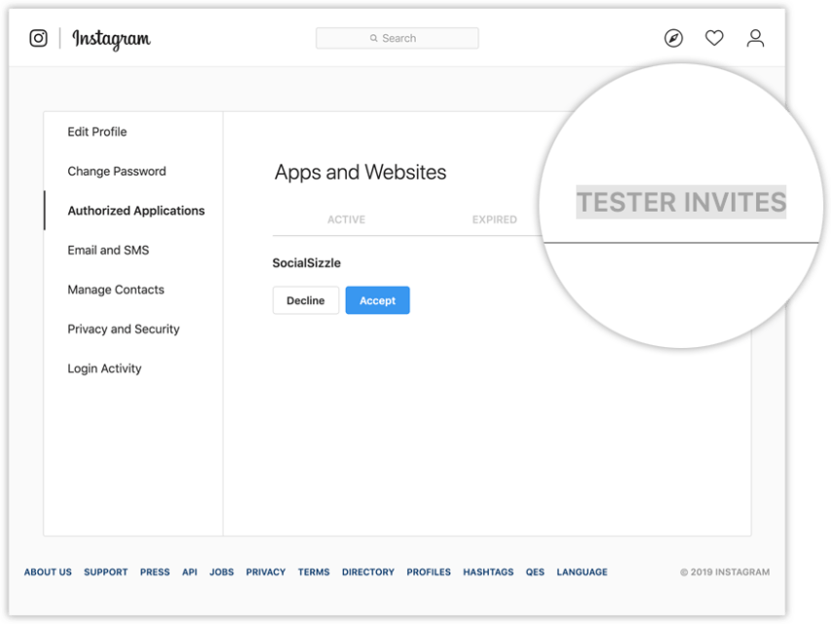Screen dimensions: 831x624
Task: Check Login Activity
Action: 103,368
